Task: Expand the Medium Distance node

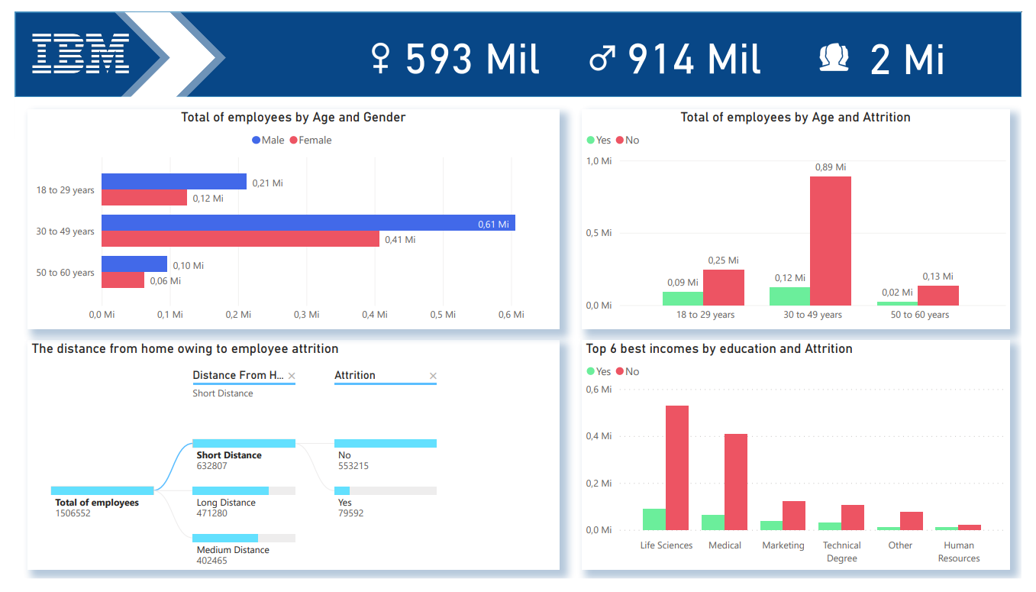Action: (x=244, y=539)
